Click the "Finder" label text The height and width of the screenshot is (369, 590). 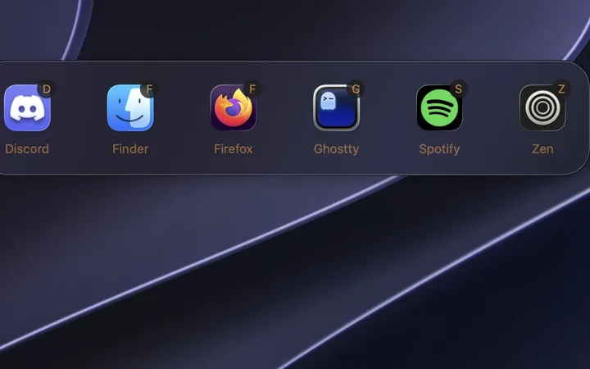coord(130,148)
